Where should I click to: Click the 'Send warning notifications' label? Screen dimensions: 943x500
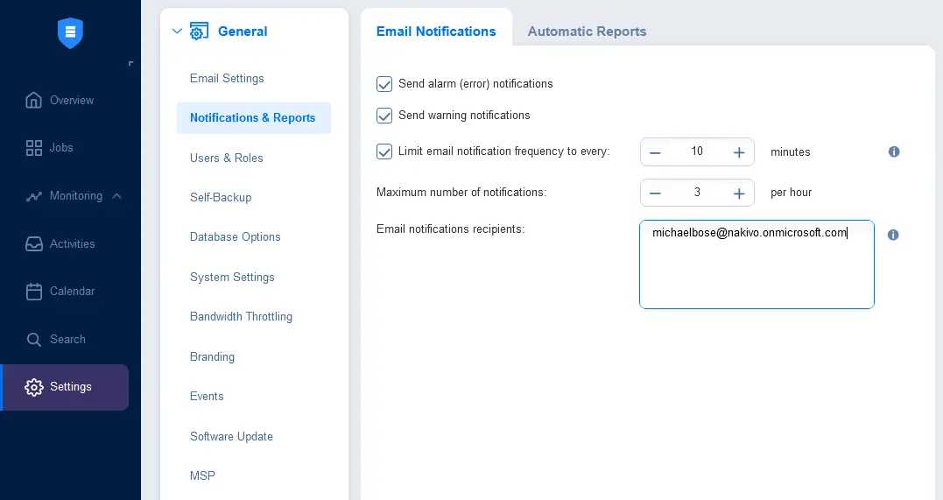coord(464,115)
